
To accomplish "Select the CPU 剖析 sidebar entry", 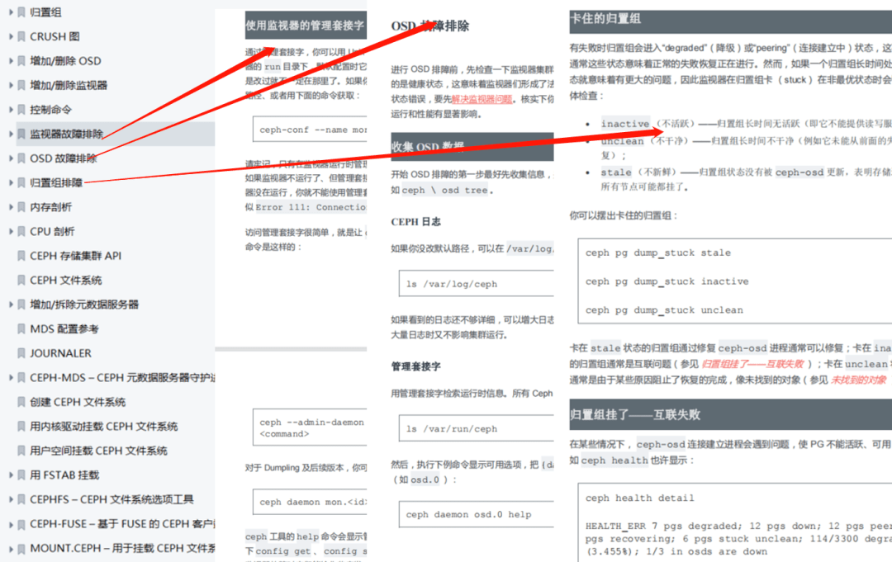I will (53, 230).
